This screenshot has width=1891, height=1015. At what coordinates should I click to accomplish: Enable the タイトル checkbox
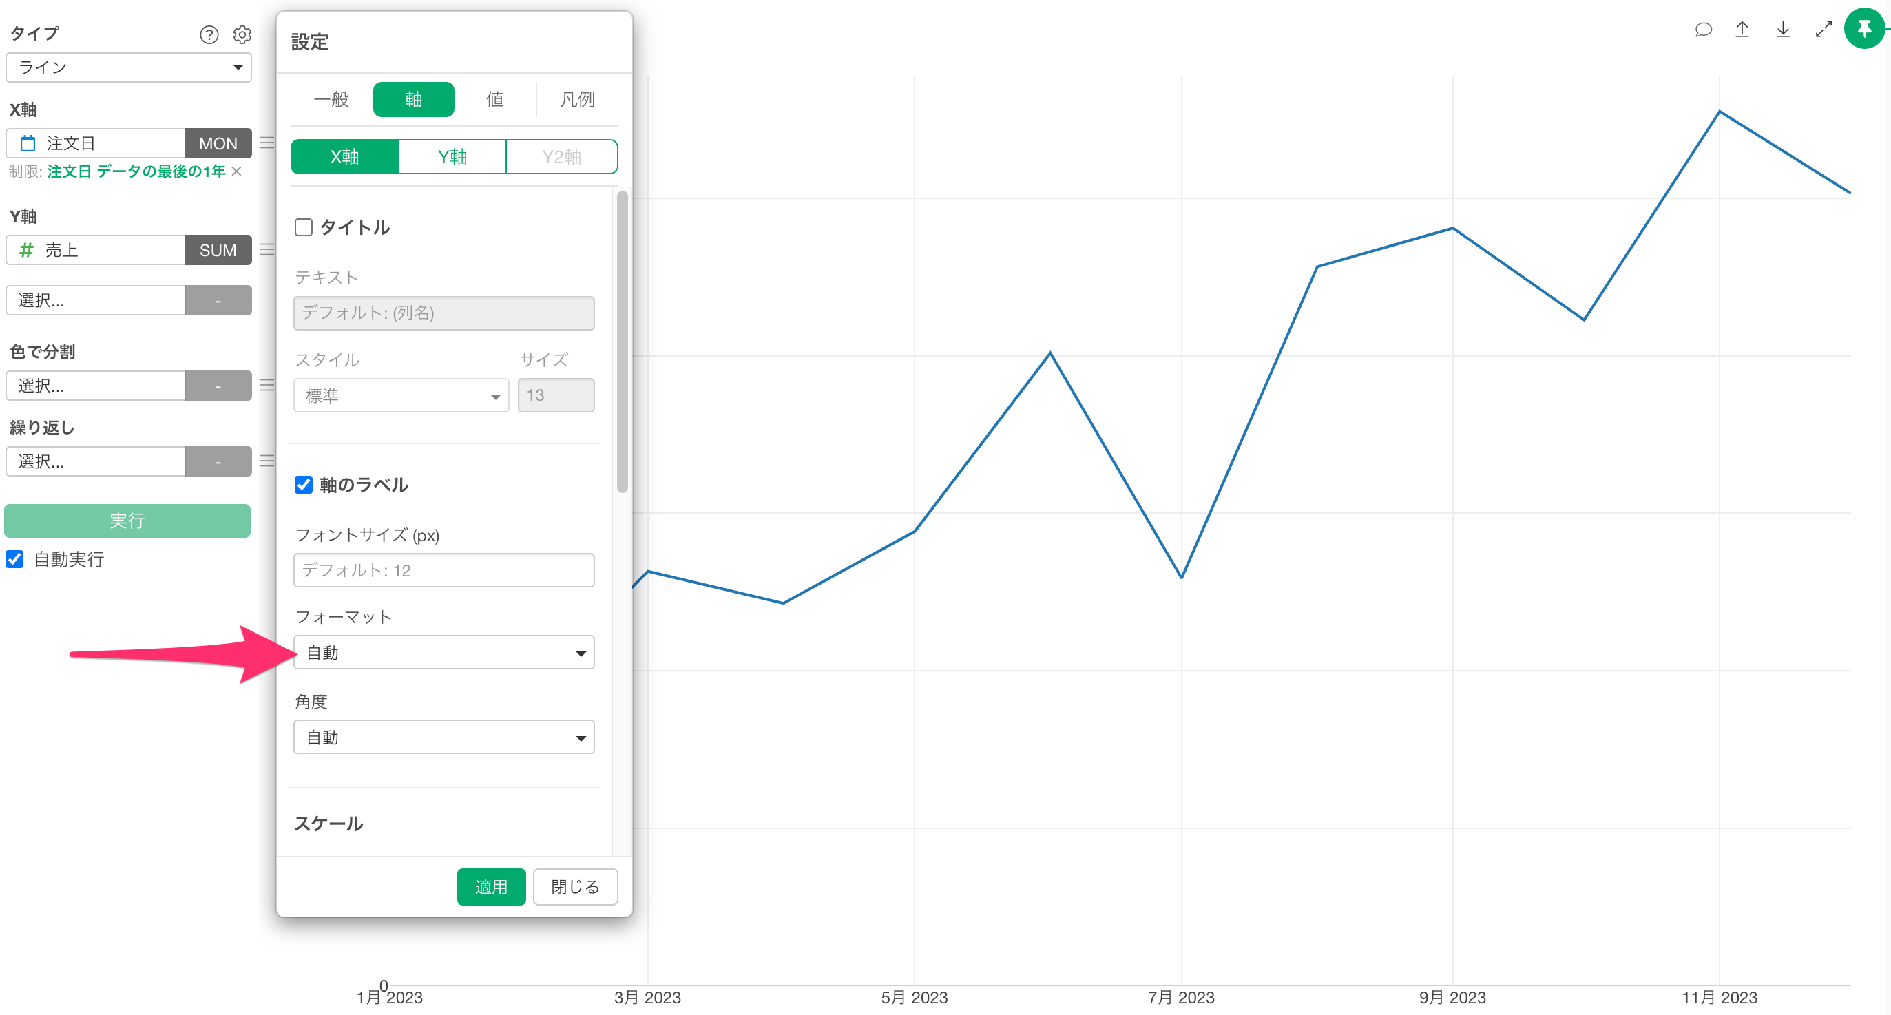point(303,227)
